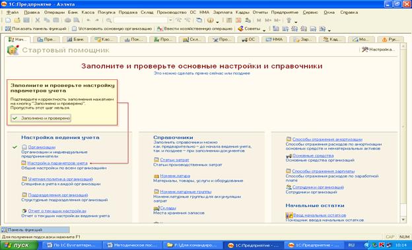Open the Настройка параметров учета link
This screenshot has height=250, width=412.
(x=57, y=163)
